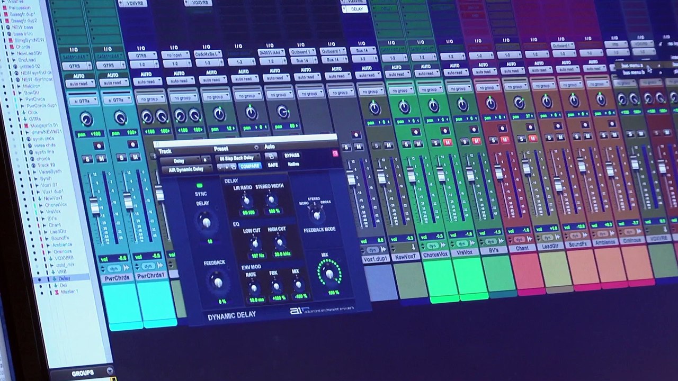Click the green-ringed MIX knob

click(329, 273)
